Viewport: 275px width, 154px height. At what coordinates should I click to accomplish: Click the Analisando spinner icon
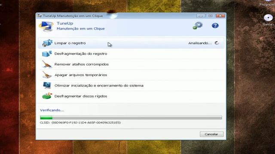coord(217,43)
